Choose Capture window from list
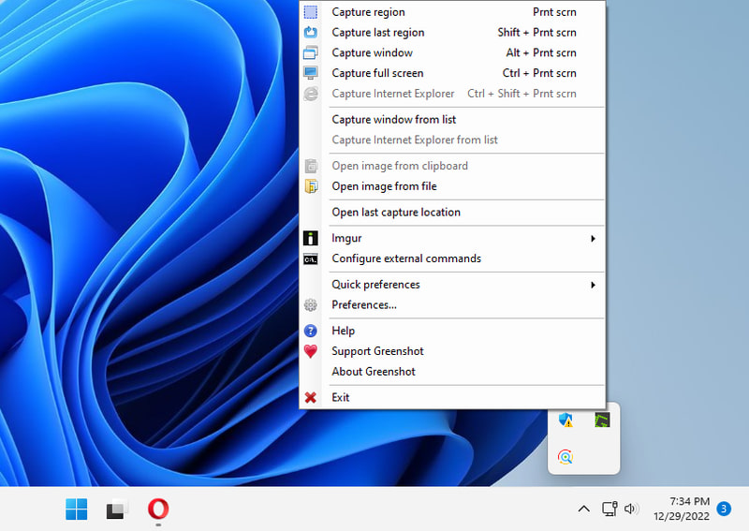Image resolution: width=749 pixels, height=531 pixels. (x=393, y=120)
